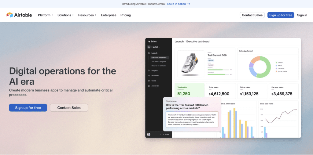The image size is (313, 155).
Task: Click the AI Summary question heading
Action: 187,106
